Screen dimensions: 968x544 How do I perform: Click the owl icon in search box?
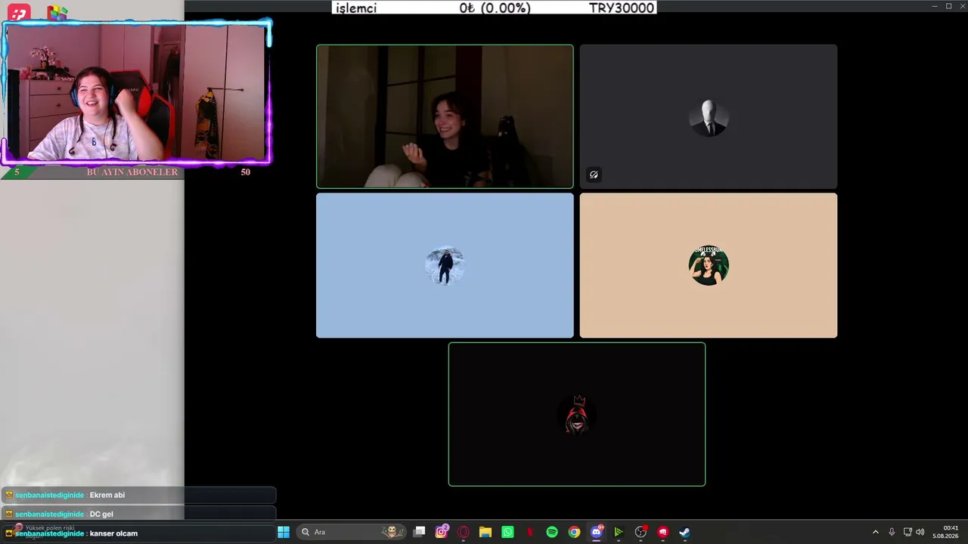point(392,532)
